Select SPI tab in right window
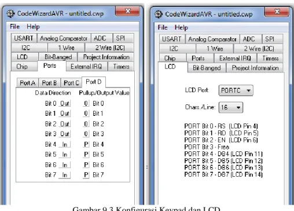294x211 pixels. pyautogui.click(x=272, y=39)
